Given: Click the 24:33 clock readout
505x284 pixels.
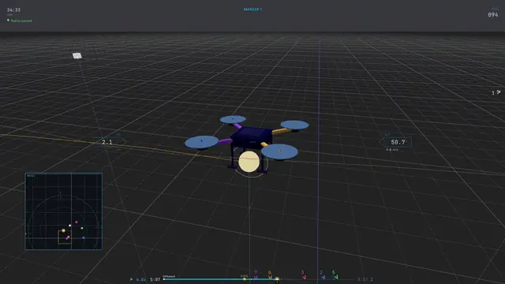Looking at the screenshot, I should coord(13,10).
